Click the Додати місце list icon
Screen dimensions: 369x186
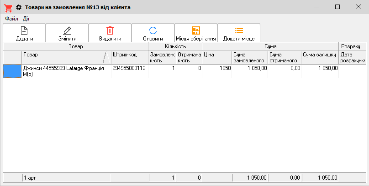tap(239, 31)
